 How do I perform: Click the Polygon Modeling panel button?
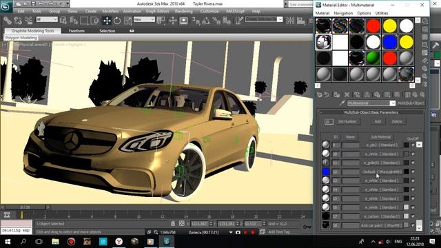tap(21, 37)
